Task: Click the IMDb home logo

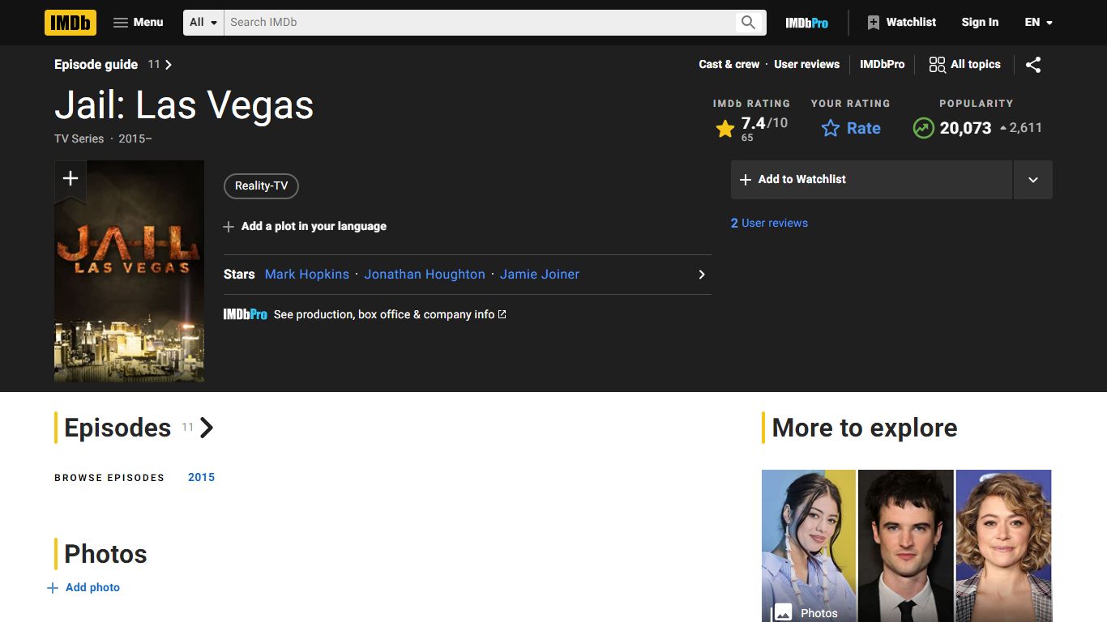Action: pos(71,23)
